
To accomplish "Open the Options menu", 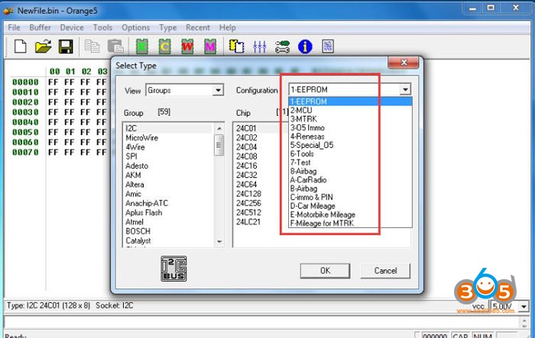I will (x=136, y=27).
